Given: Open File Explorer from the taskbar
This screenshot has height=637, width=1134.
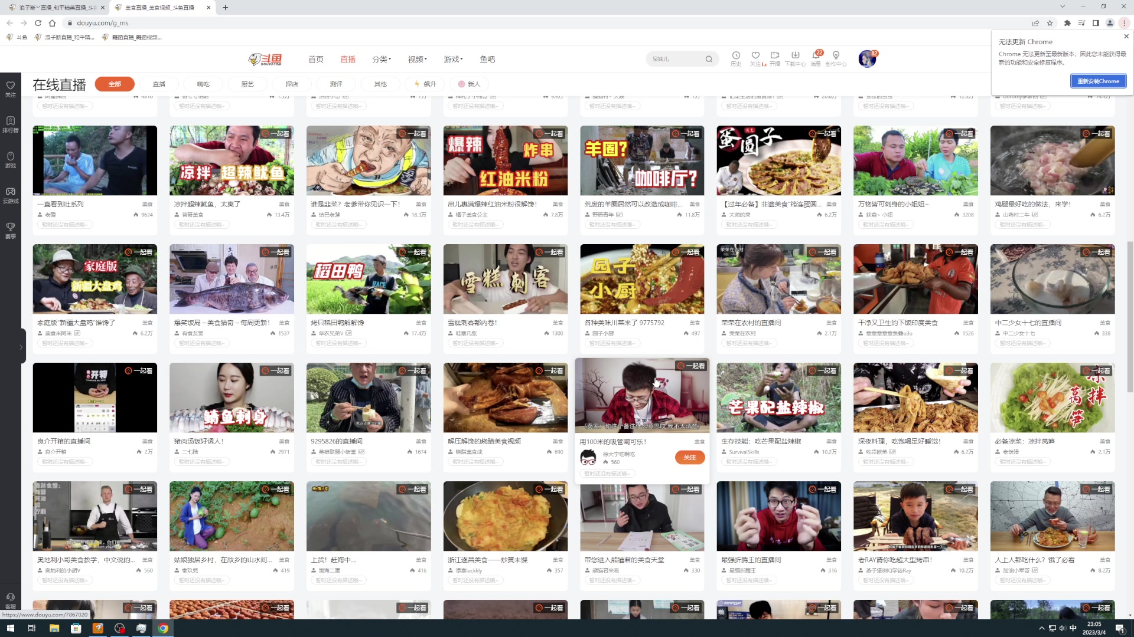Looking at the screenshot, I should click(54, 628).
